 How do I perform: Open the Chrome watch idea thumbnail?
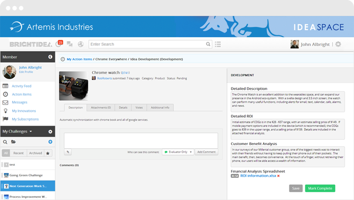73,86
